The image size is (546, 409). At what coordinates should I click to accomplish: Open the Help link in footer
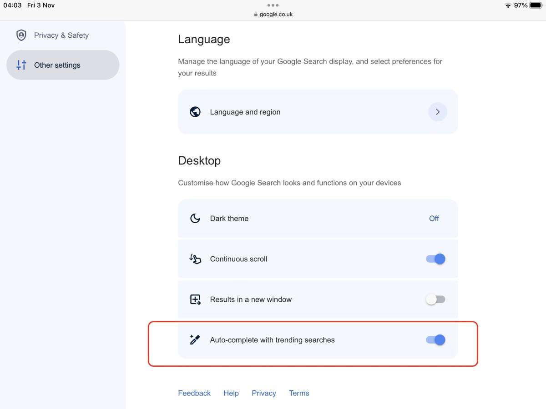(x=231, y=393)
